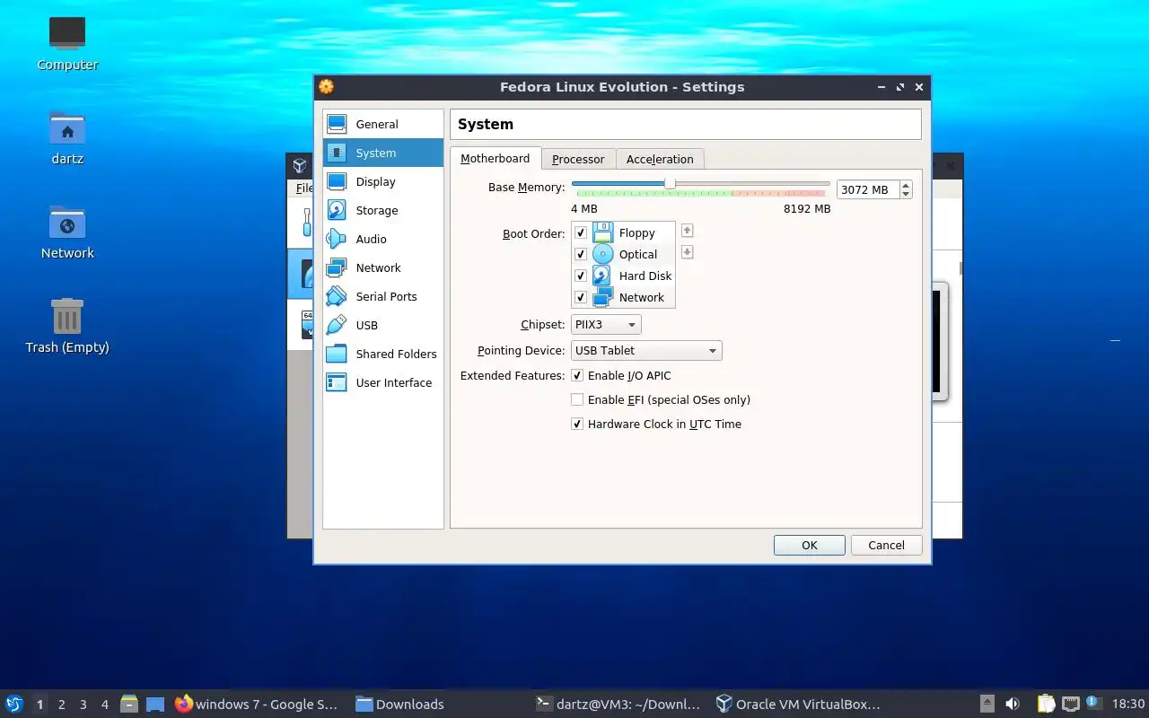This screenshot has width=1149, height=718.
Task: Open the volume control in system tray
Action: (x=1013, y=704)
